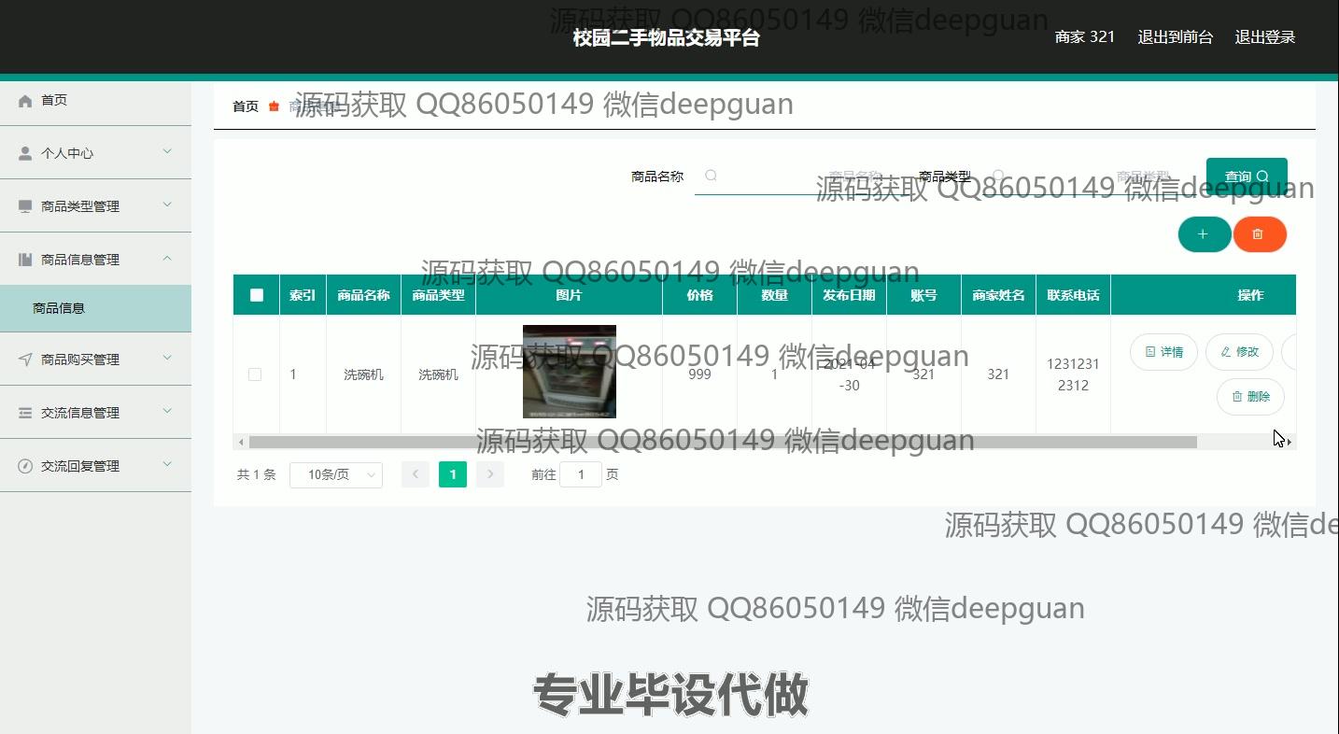Click the person icon beside 个人中心
The image size is (1339, 734).
pyautogui.click(x=25, y=153)
